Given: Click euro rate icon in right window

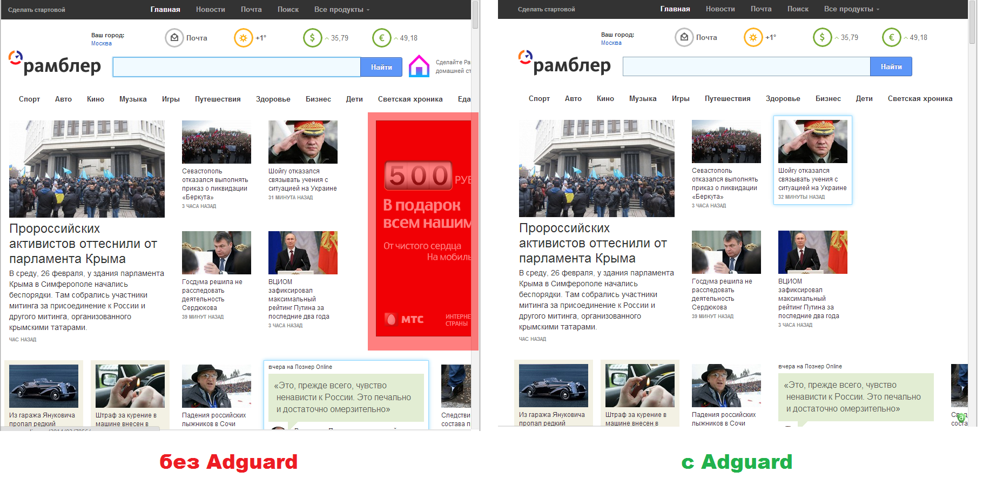Looking at the screenshot, I should 891,37.
